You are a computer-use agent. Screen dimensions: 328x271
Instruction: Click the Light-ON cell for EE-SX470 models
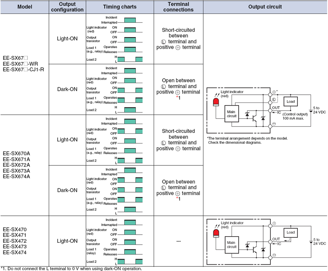tap(68, 241)
